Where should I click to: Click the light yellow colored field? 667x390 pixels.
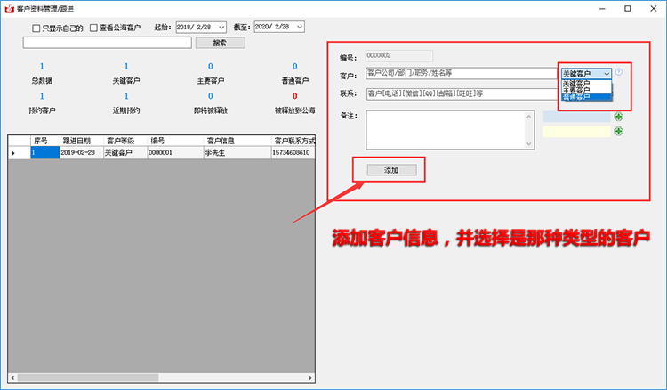pos(576,132)
